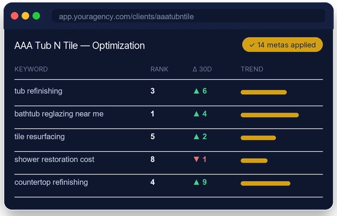
Task: Click trend bar for countertop refinishing
Action: click(265, 184)
